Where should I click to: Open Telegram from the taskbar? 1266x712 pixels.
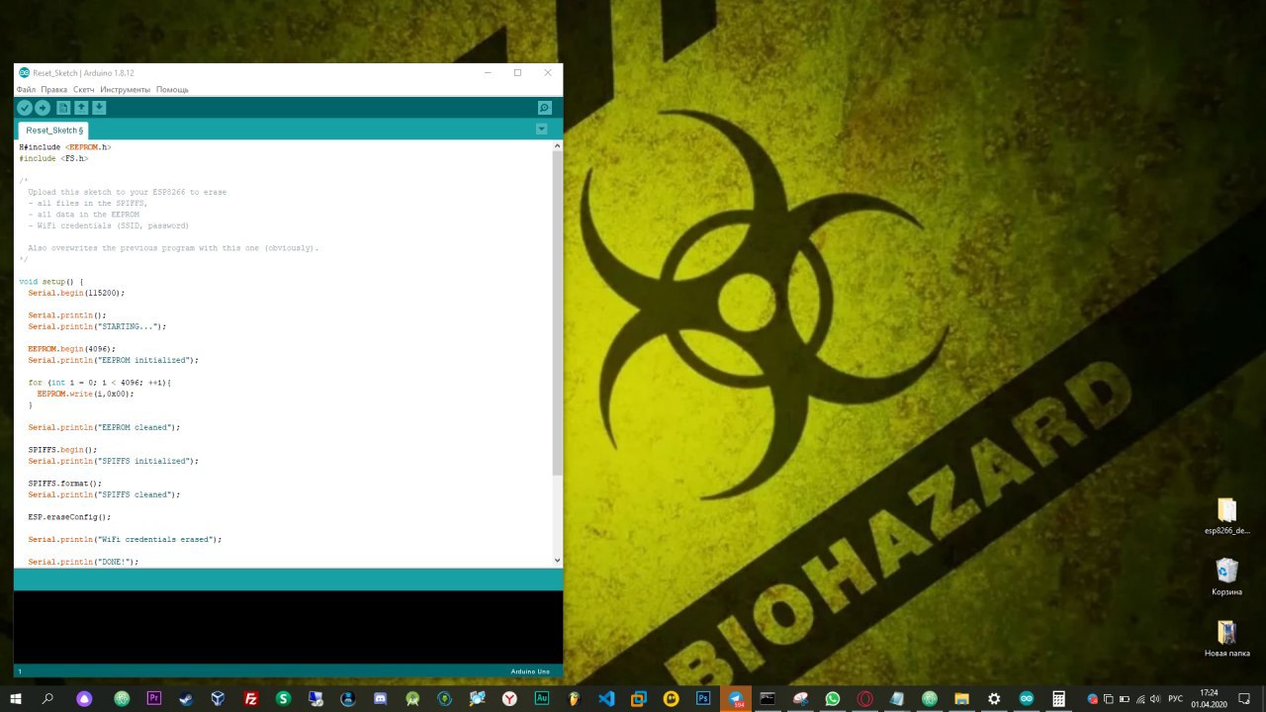coord(736,698)
